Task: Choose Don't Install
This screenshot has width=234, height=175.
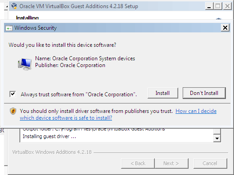Action: [204, 93]
